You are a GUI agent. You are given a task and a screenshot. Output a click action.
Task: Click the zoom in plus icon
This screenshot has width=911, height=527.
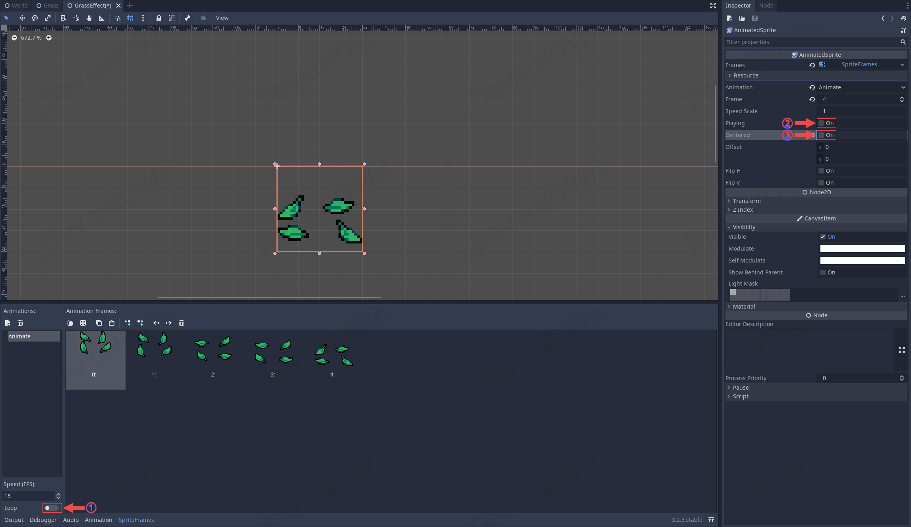point(49,38)
